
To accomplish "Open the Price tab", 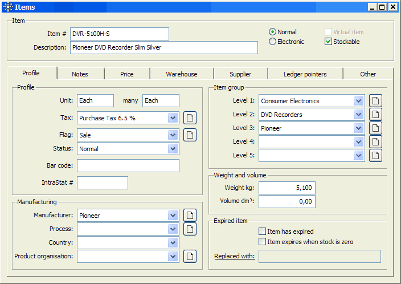I will (127, 74).
